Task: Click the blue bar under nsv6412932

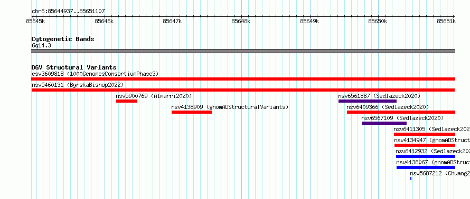Action: click(426, 156)
